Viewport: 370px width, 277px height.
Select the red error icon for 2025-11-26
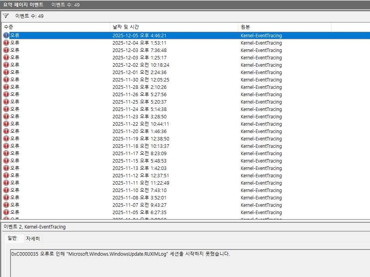click(6, 94)
